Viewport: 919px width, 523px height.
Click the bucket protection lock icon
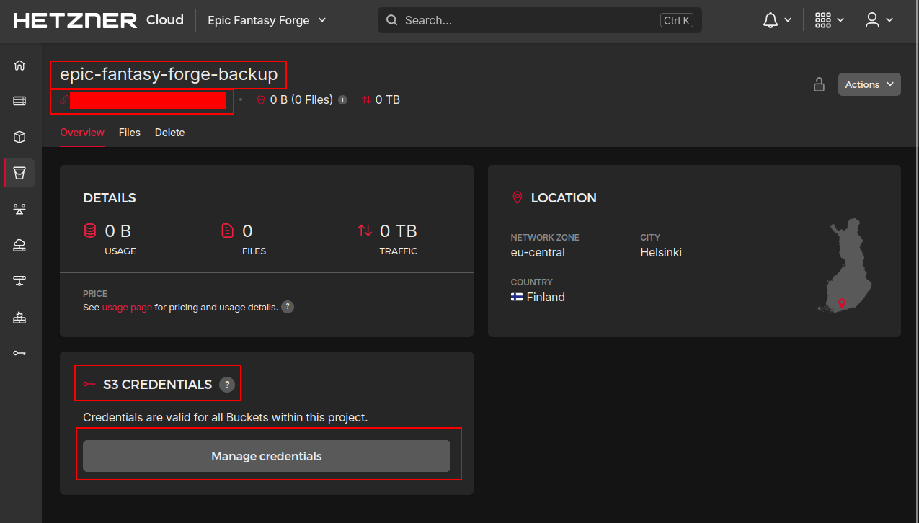pos(819,84)
